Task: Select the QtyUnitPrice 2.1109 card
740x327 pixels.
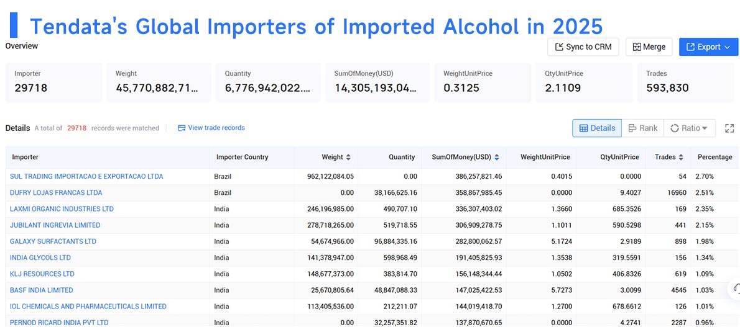Action: pyautogui.click(x=584, y=82)
